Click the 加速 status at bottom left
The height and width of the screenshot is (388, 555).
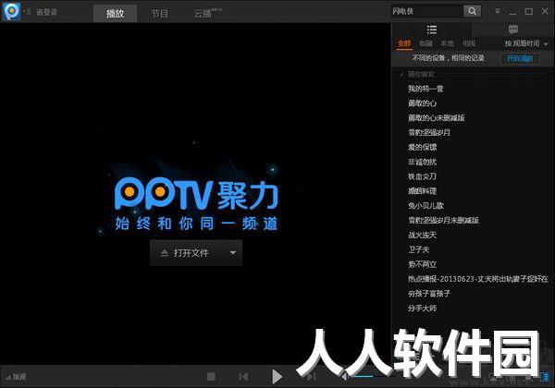(x=17, y=377)
